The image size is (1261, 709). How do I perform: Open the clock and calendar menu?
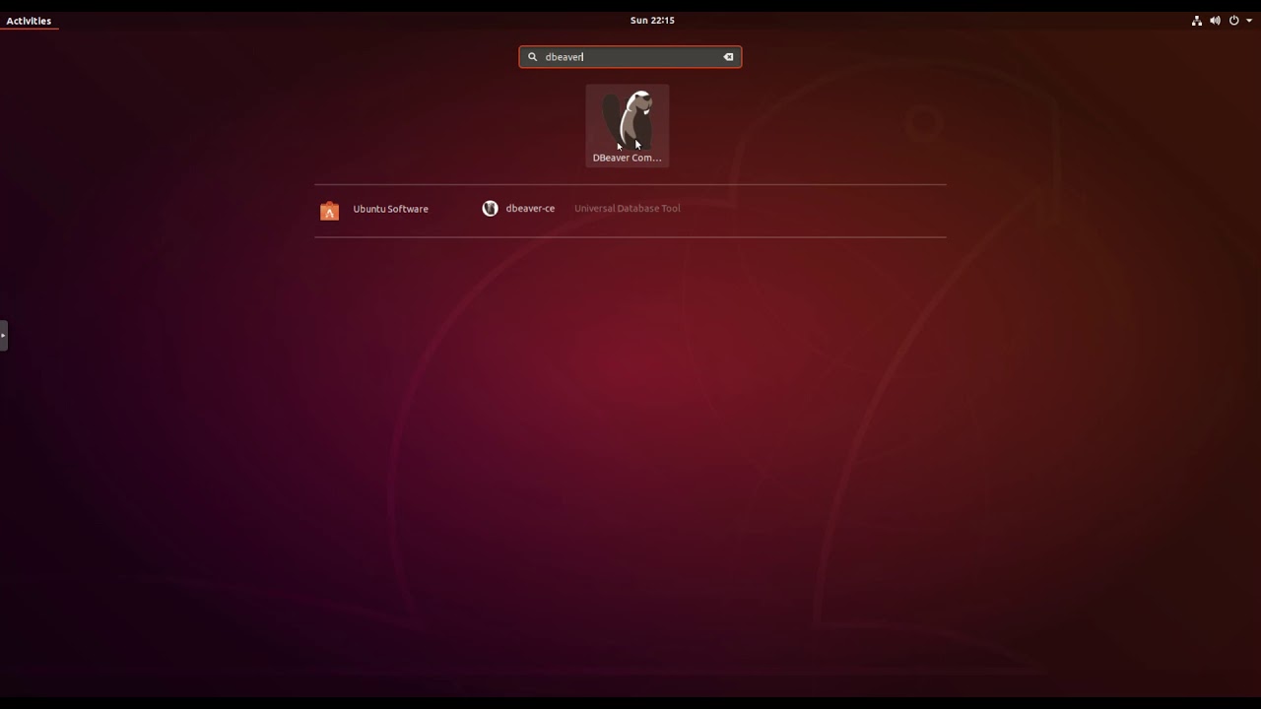[652, 21]
